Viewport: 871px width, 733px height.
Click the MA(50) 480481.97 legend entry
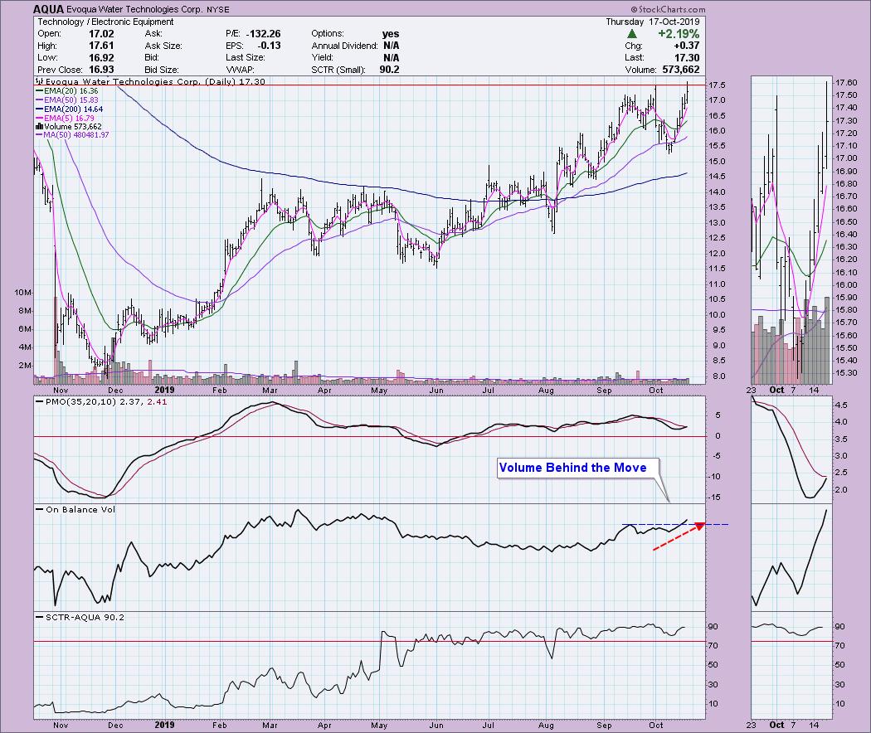[x=72, y=135]
